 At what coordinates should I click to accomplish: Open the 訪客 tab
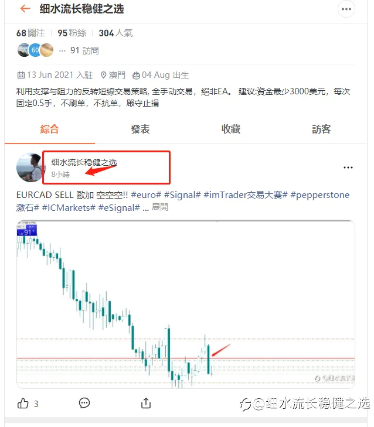click(321, 129)
